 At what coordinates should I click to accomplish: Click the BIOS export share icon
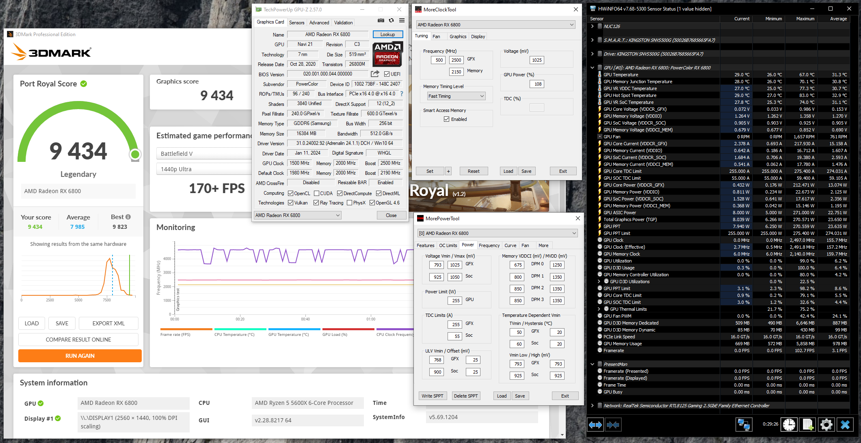tap(375, 74)
